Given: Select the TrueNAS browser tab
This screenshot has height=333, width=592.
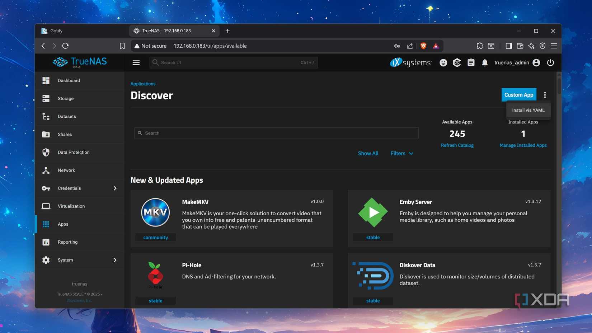Looking at the screenshot, I should [x=174, y=31].
